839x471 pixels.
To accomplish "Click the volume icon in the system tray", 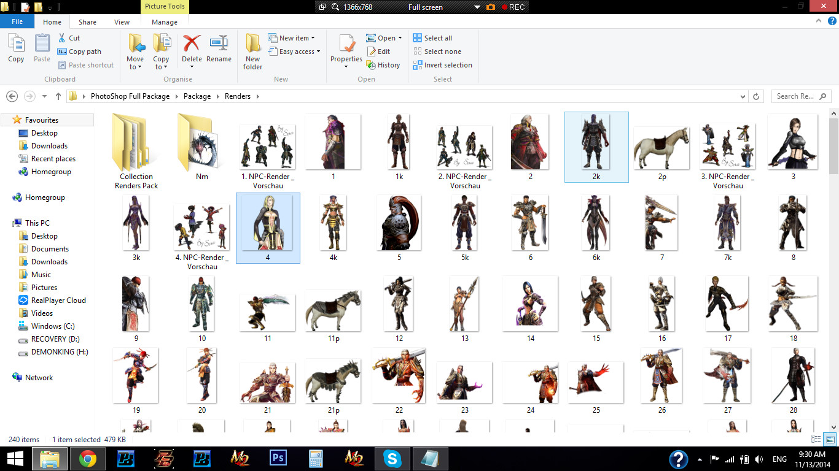I will pos(759,459).
